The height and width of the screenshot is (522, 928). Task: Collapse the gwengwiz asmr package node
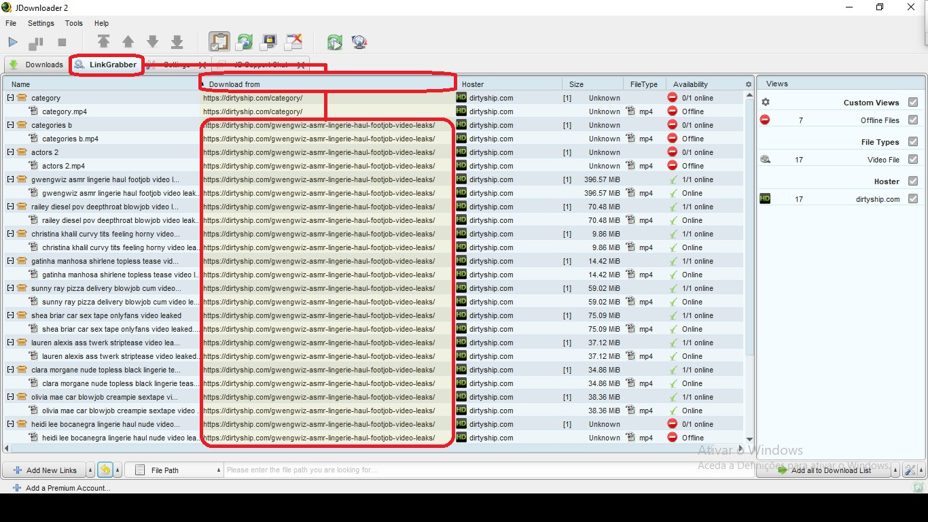10,179
